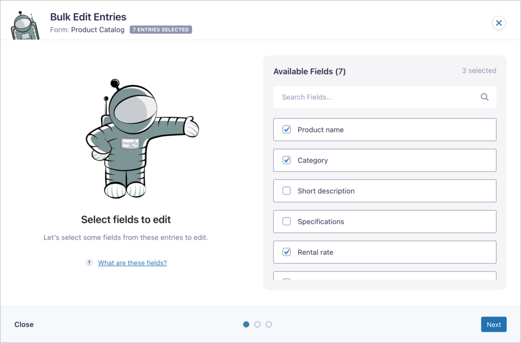The height and width of the screenshot is (343, 521).
Task: Click the third pagination dot
Action: tap(269, 324)
